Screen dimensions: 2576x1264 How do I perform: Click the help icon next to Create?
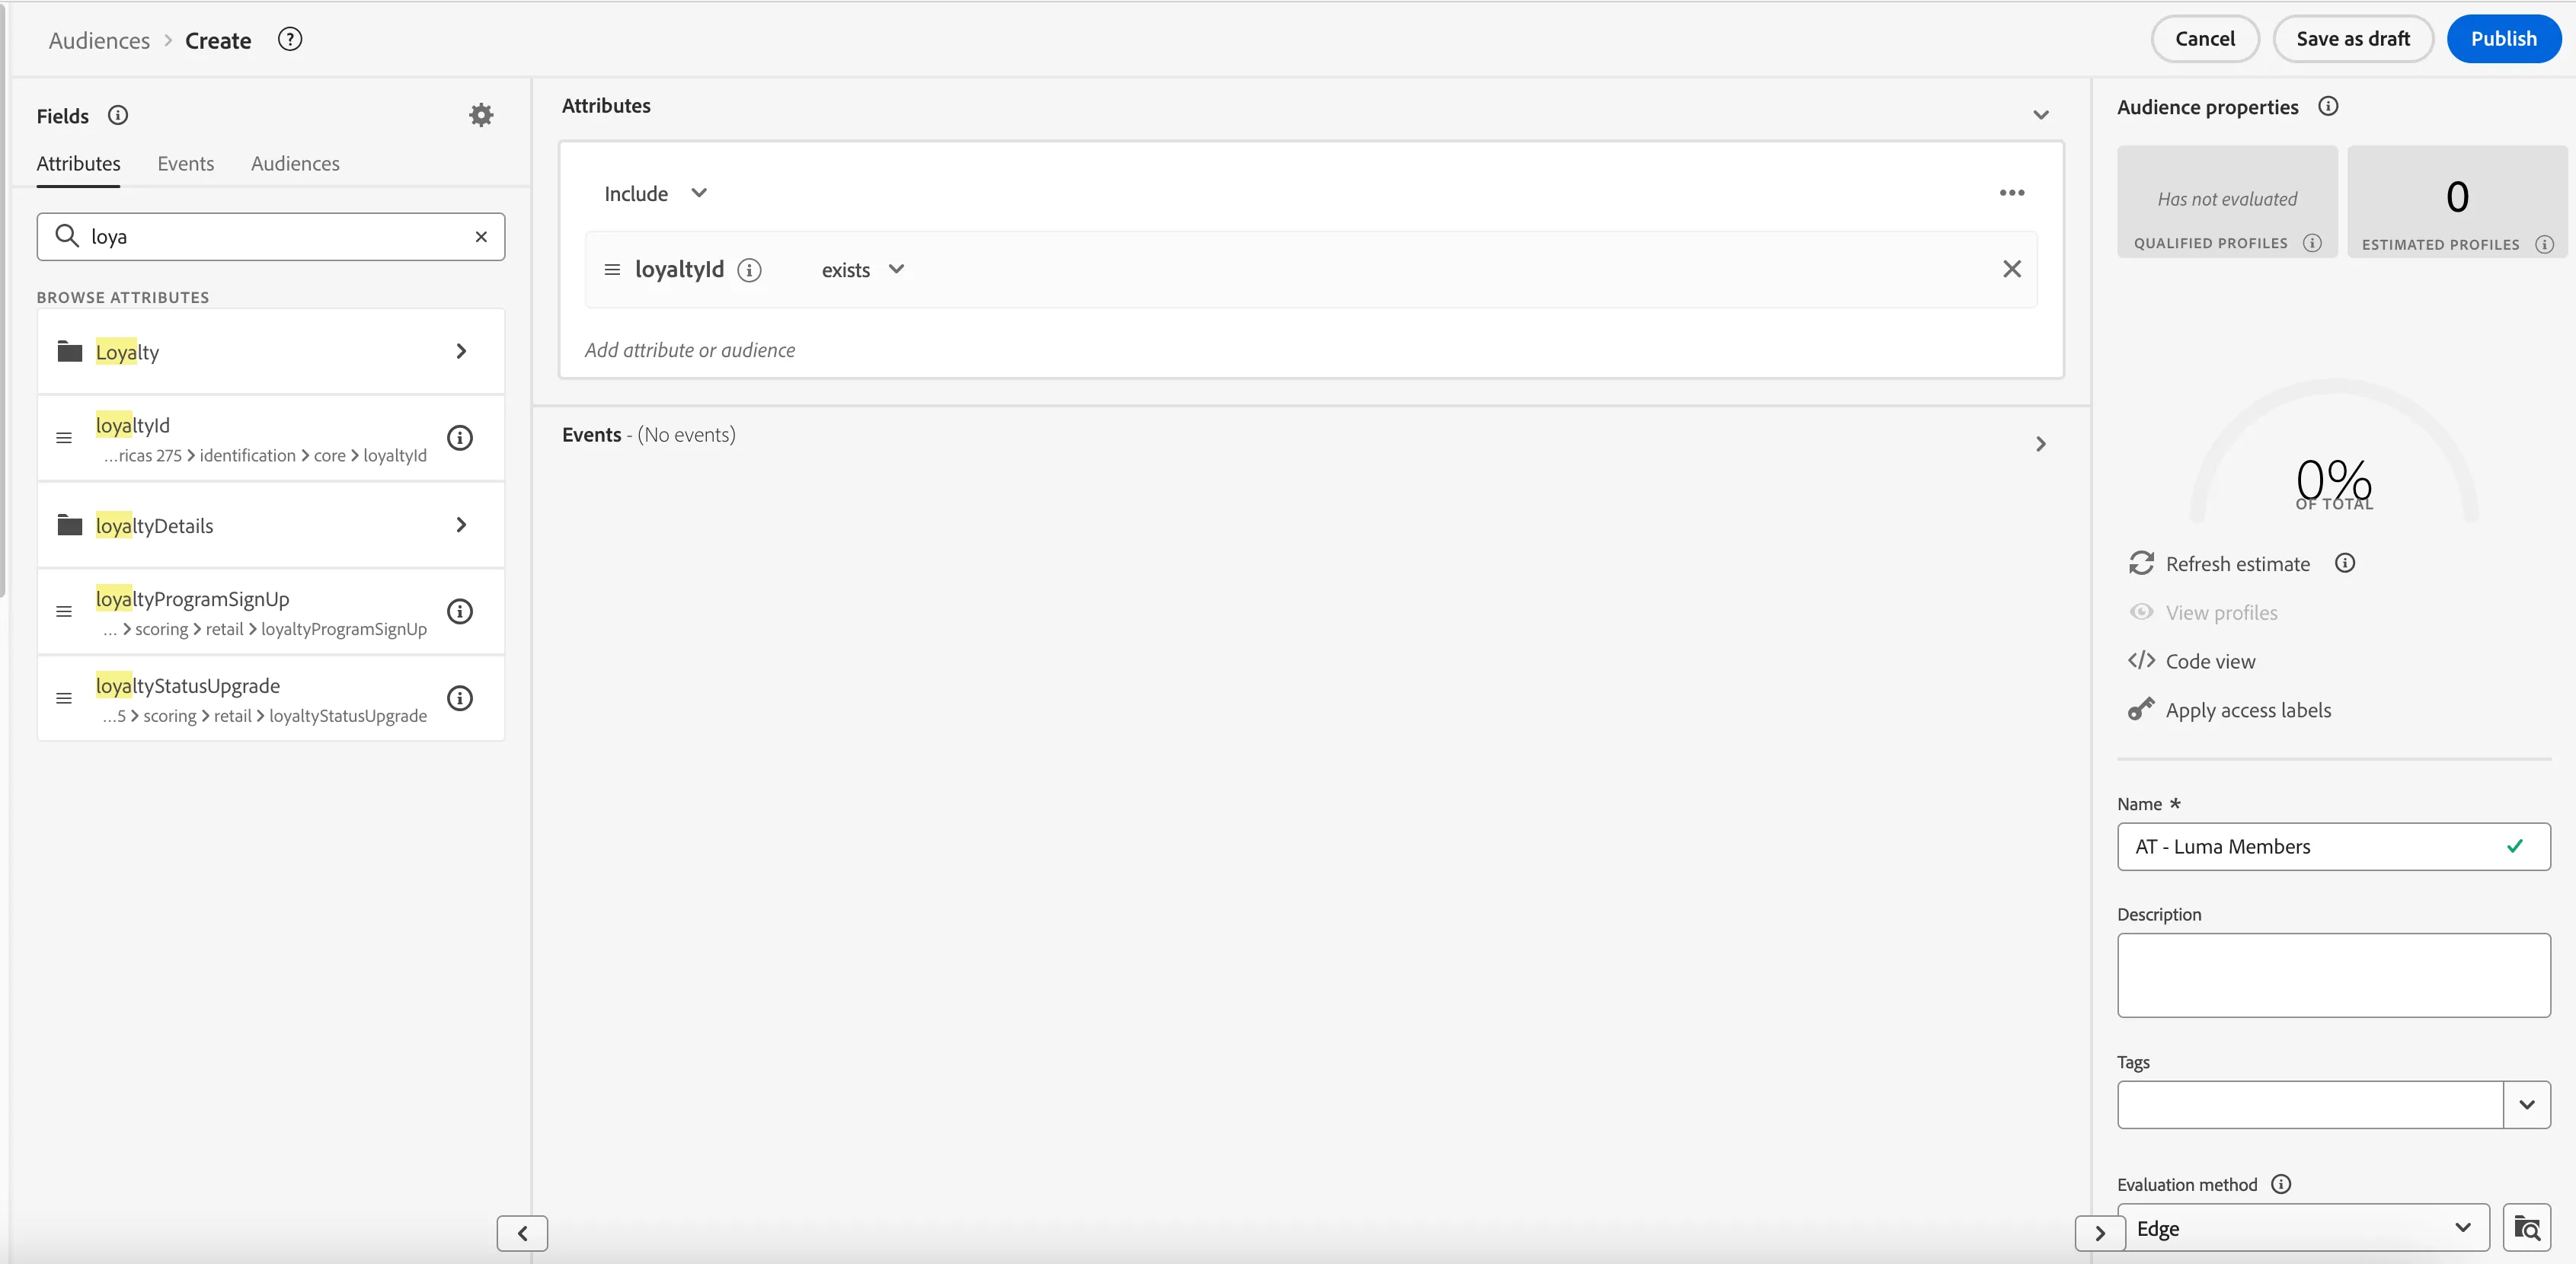[290, 39]
